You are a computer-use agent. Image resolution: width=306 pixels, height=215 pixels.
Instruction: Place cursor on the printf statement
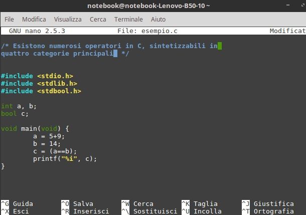tap(65, 159)
